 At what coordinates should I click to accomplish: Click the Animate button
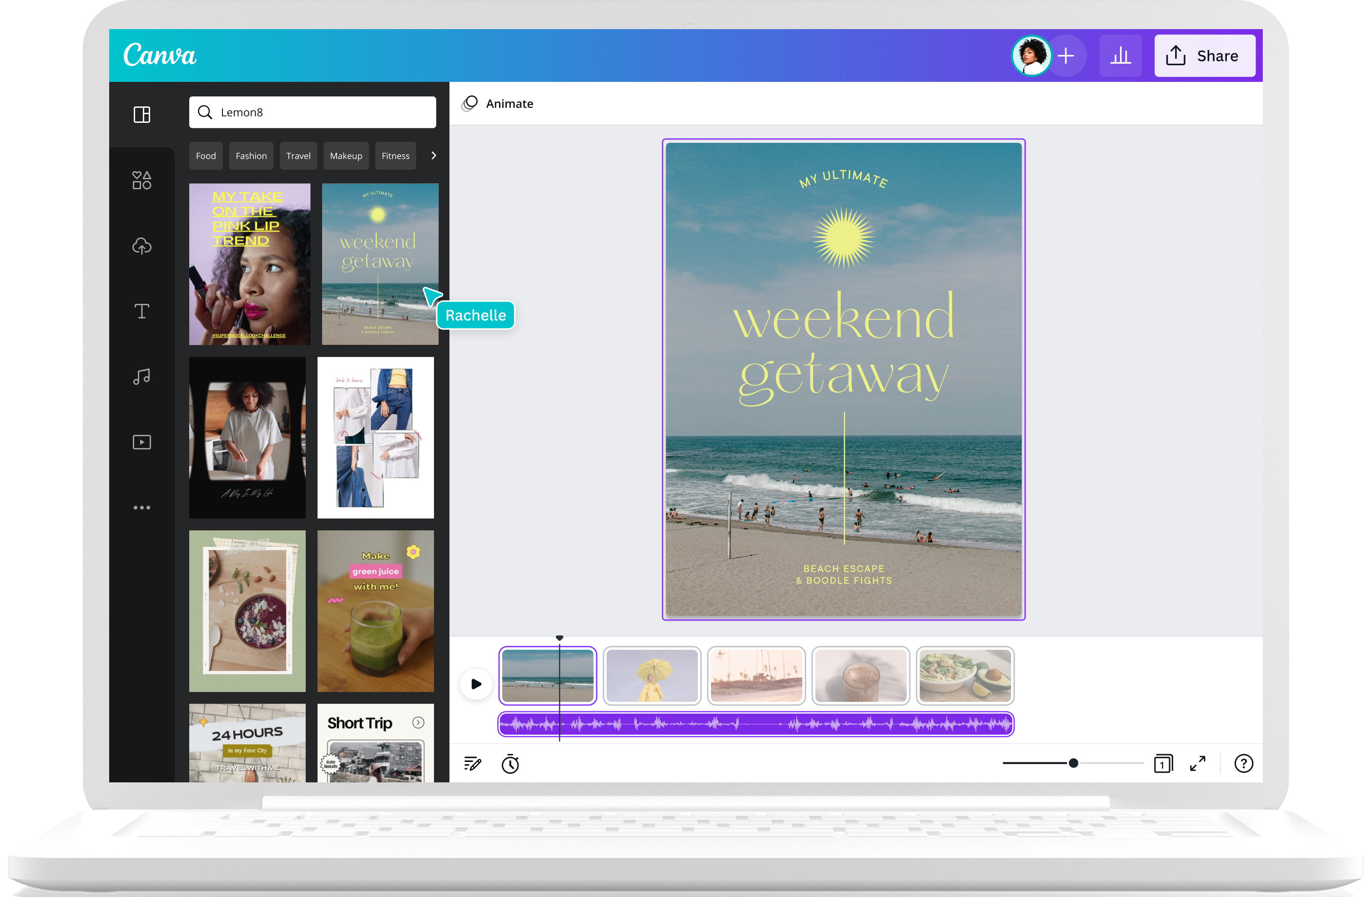498,104
